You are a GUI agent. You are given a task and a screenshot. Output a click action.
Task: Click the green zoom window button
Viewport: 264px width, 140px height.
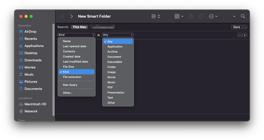(x=31, y=16)
